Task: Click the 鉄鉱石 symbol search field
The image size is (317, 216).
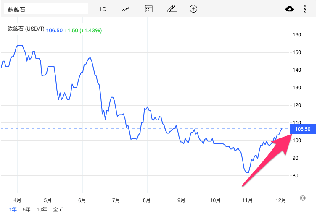Action: click(x=45, y=9)
